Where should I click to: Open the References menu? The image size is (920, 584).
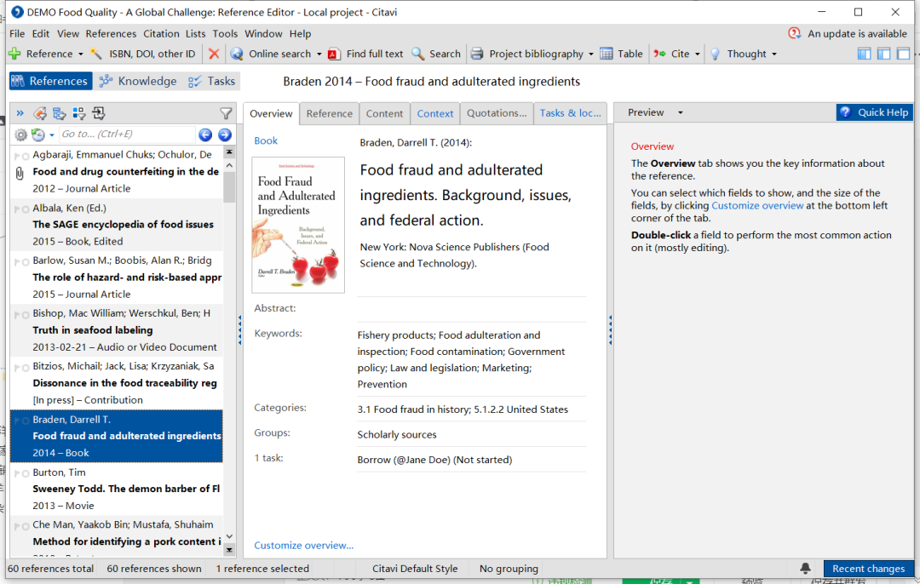coord(111,33)
